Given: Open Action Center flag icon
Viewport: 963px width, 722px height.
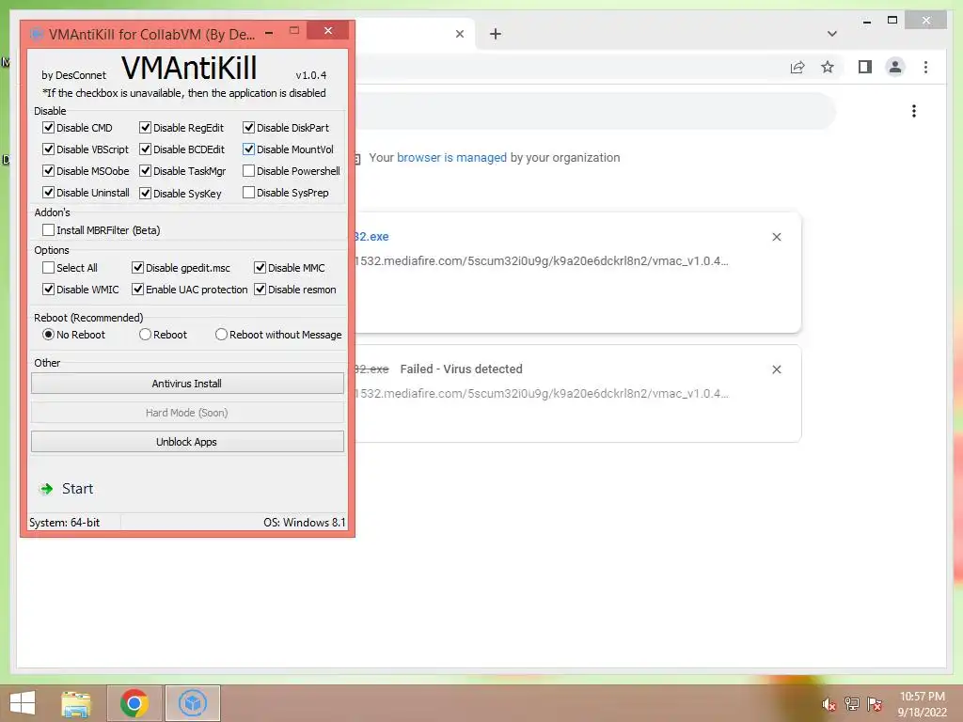Looking at the screenshot, I should (875, 703).
